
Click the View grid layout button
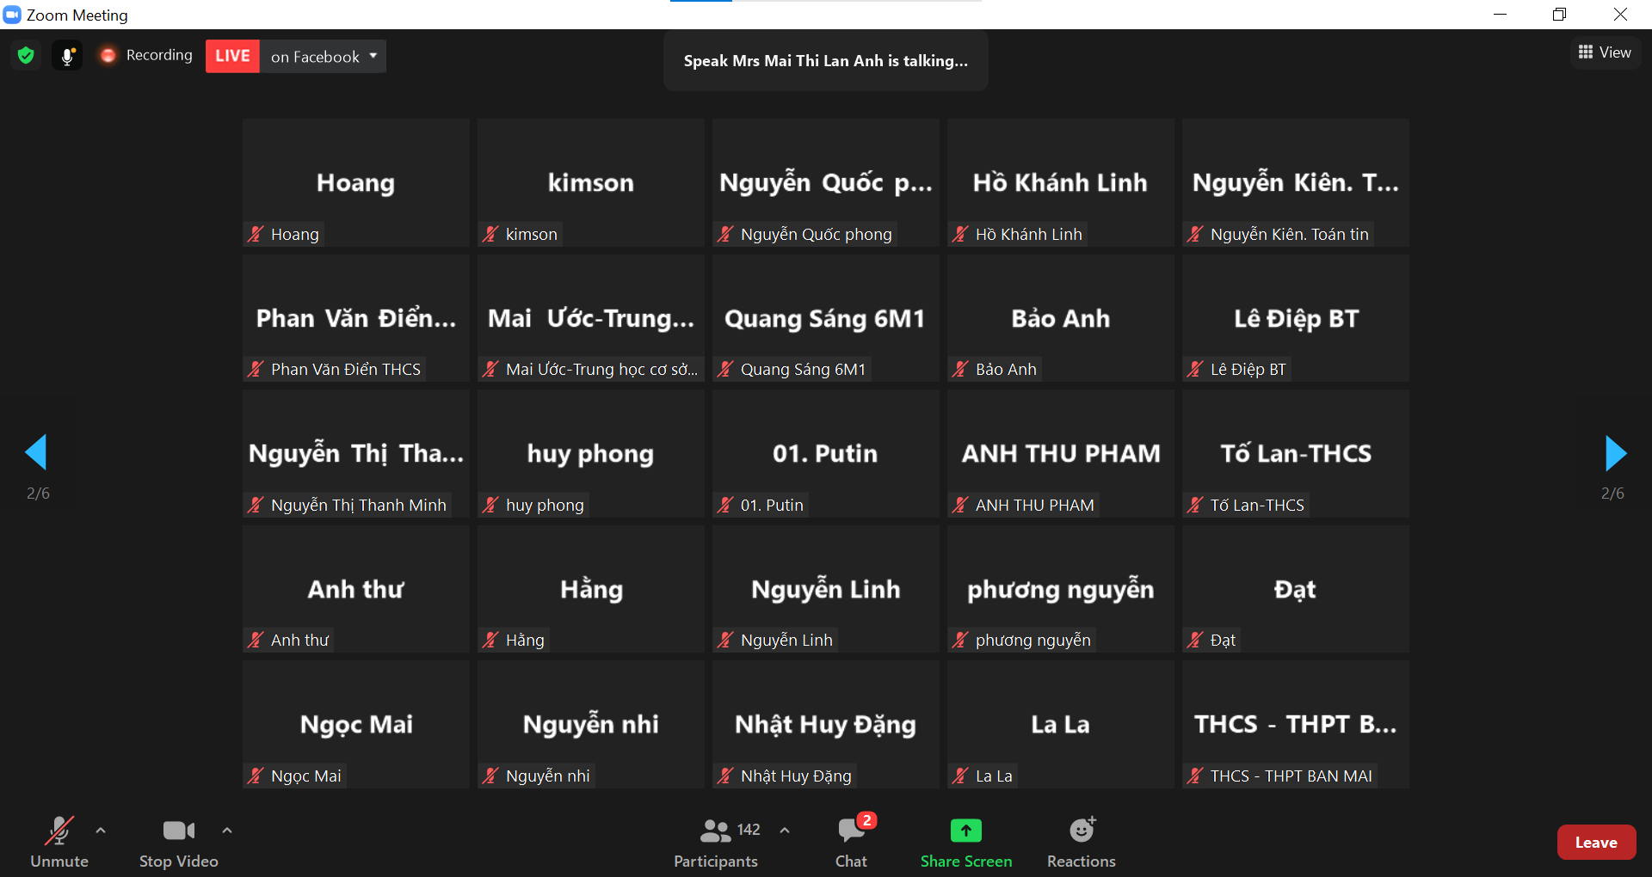click(1605, 52)
